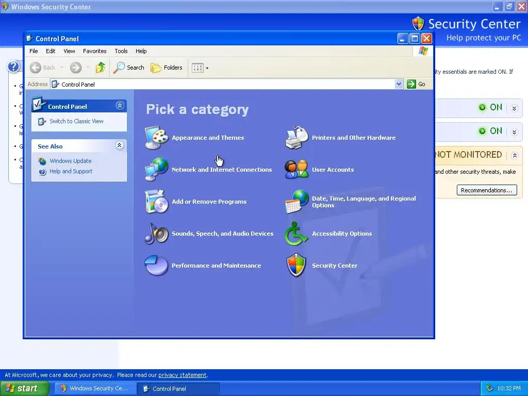Switch to Windows Security Center taskbar button
This screenshot has width=528, height=396.
(x=95, y=388)
